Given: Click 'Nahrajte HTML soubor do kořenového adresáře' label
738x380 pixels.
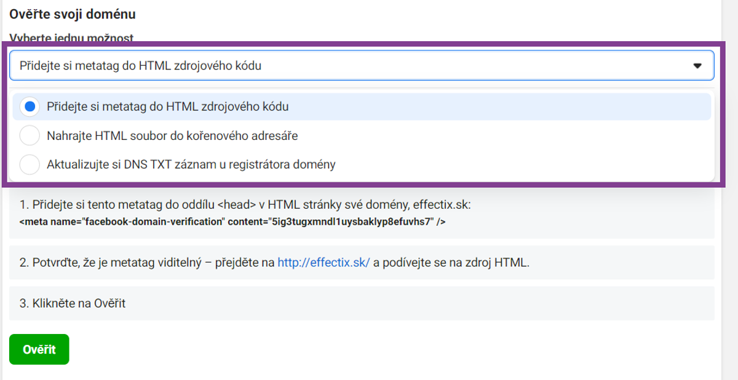Looking at the screenshot, I should [x=172, y=136].
